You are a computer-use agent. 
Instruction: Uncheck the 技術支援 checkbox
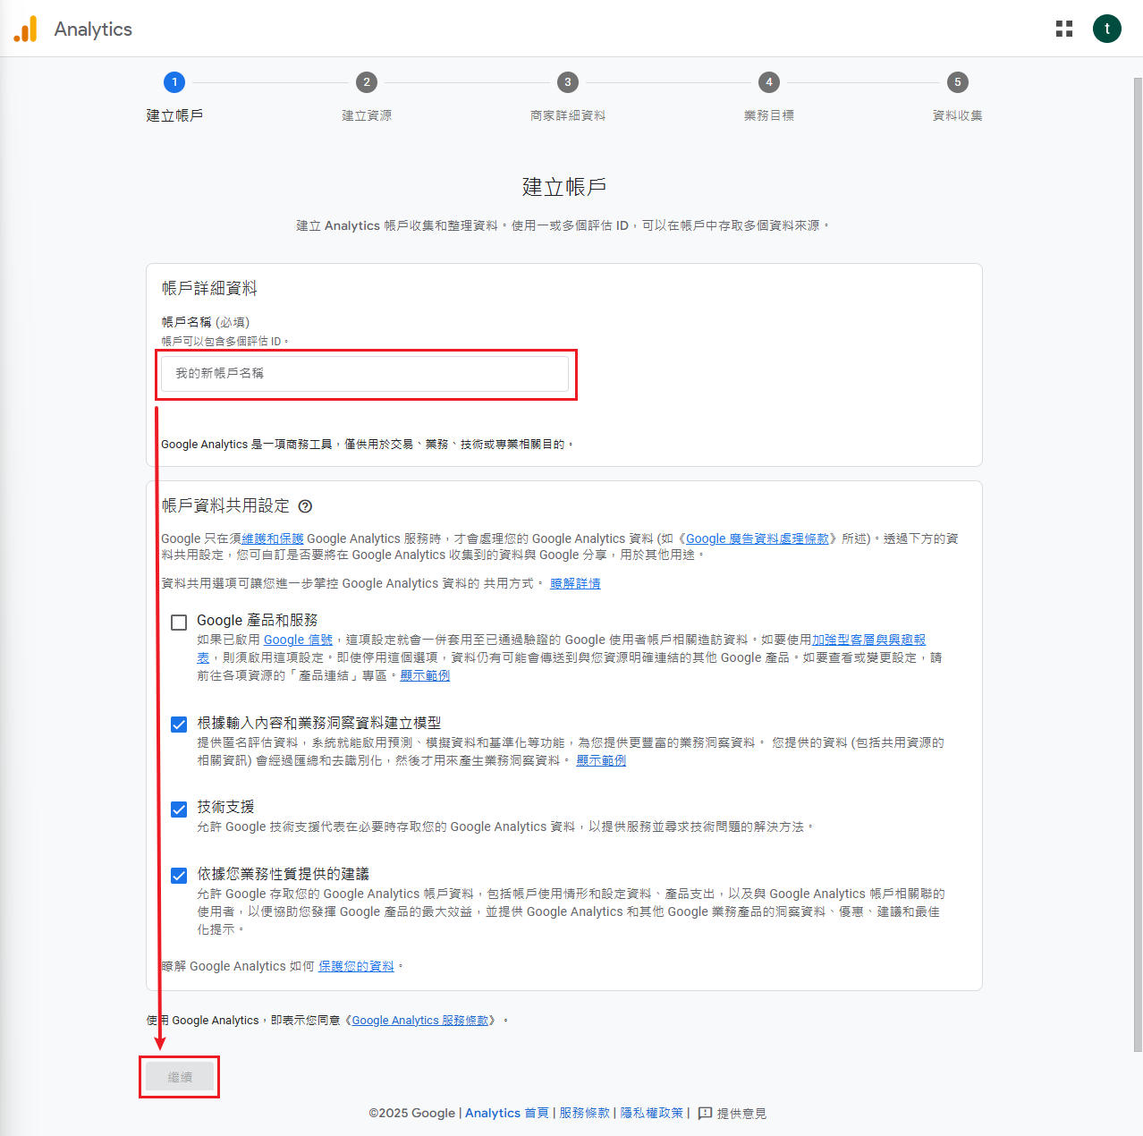pos(179,810)
